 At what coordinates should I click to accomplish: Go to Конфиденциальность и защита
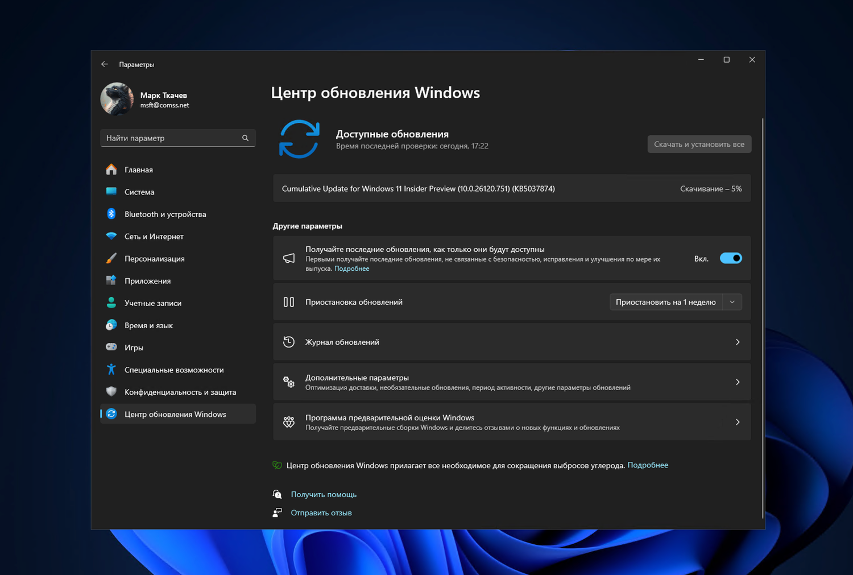tap(178, 391)
